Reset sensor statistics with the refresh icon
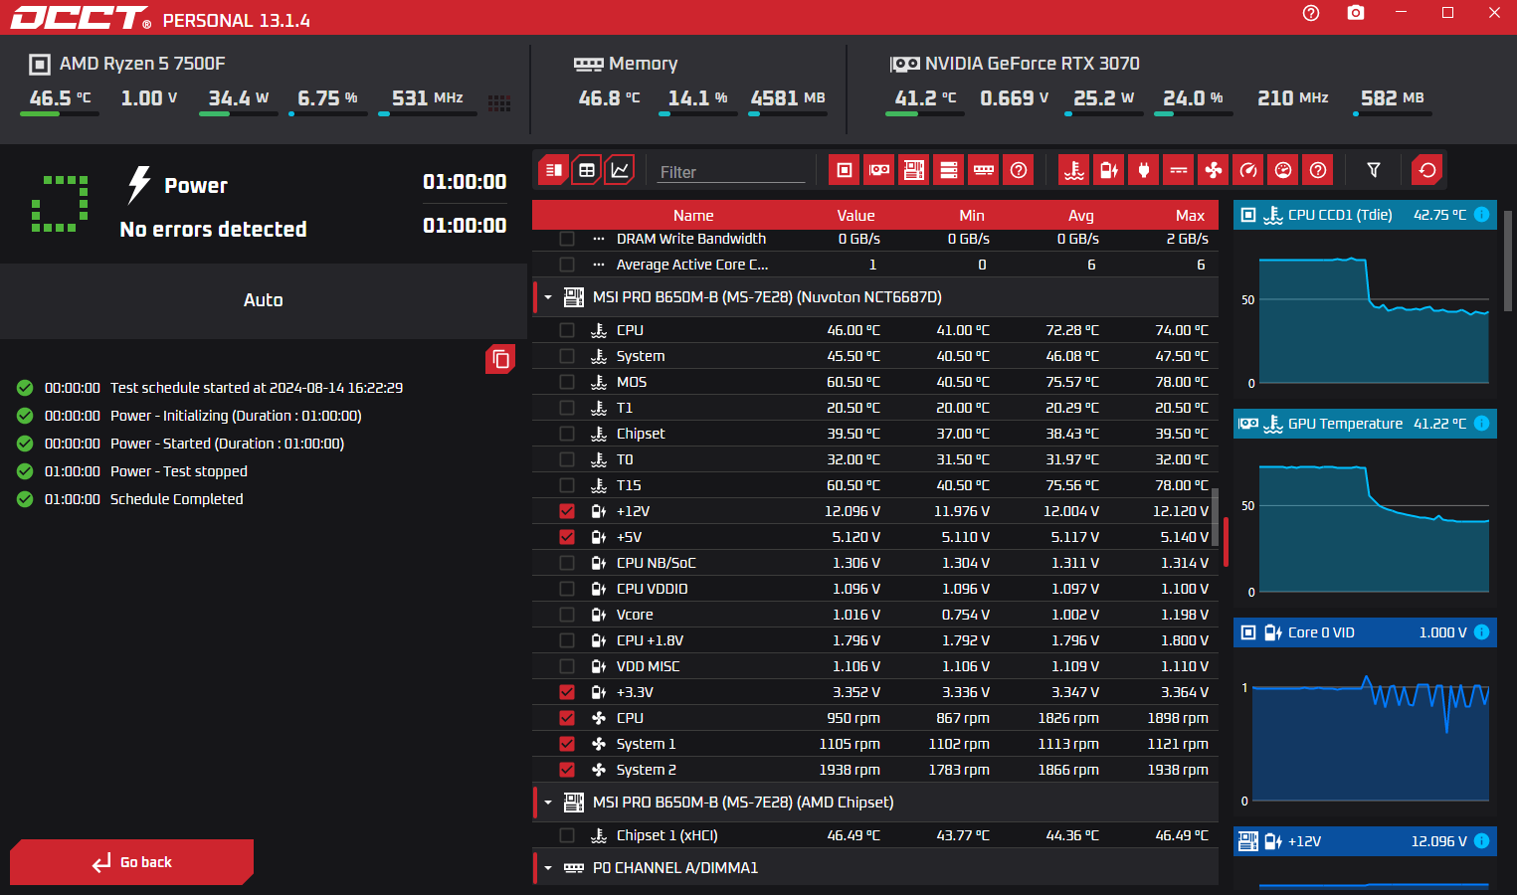1517x895 pixels. 1427,170
